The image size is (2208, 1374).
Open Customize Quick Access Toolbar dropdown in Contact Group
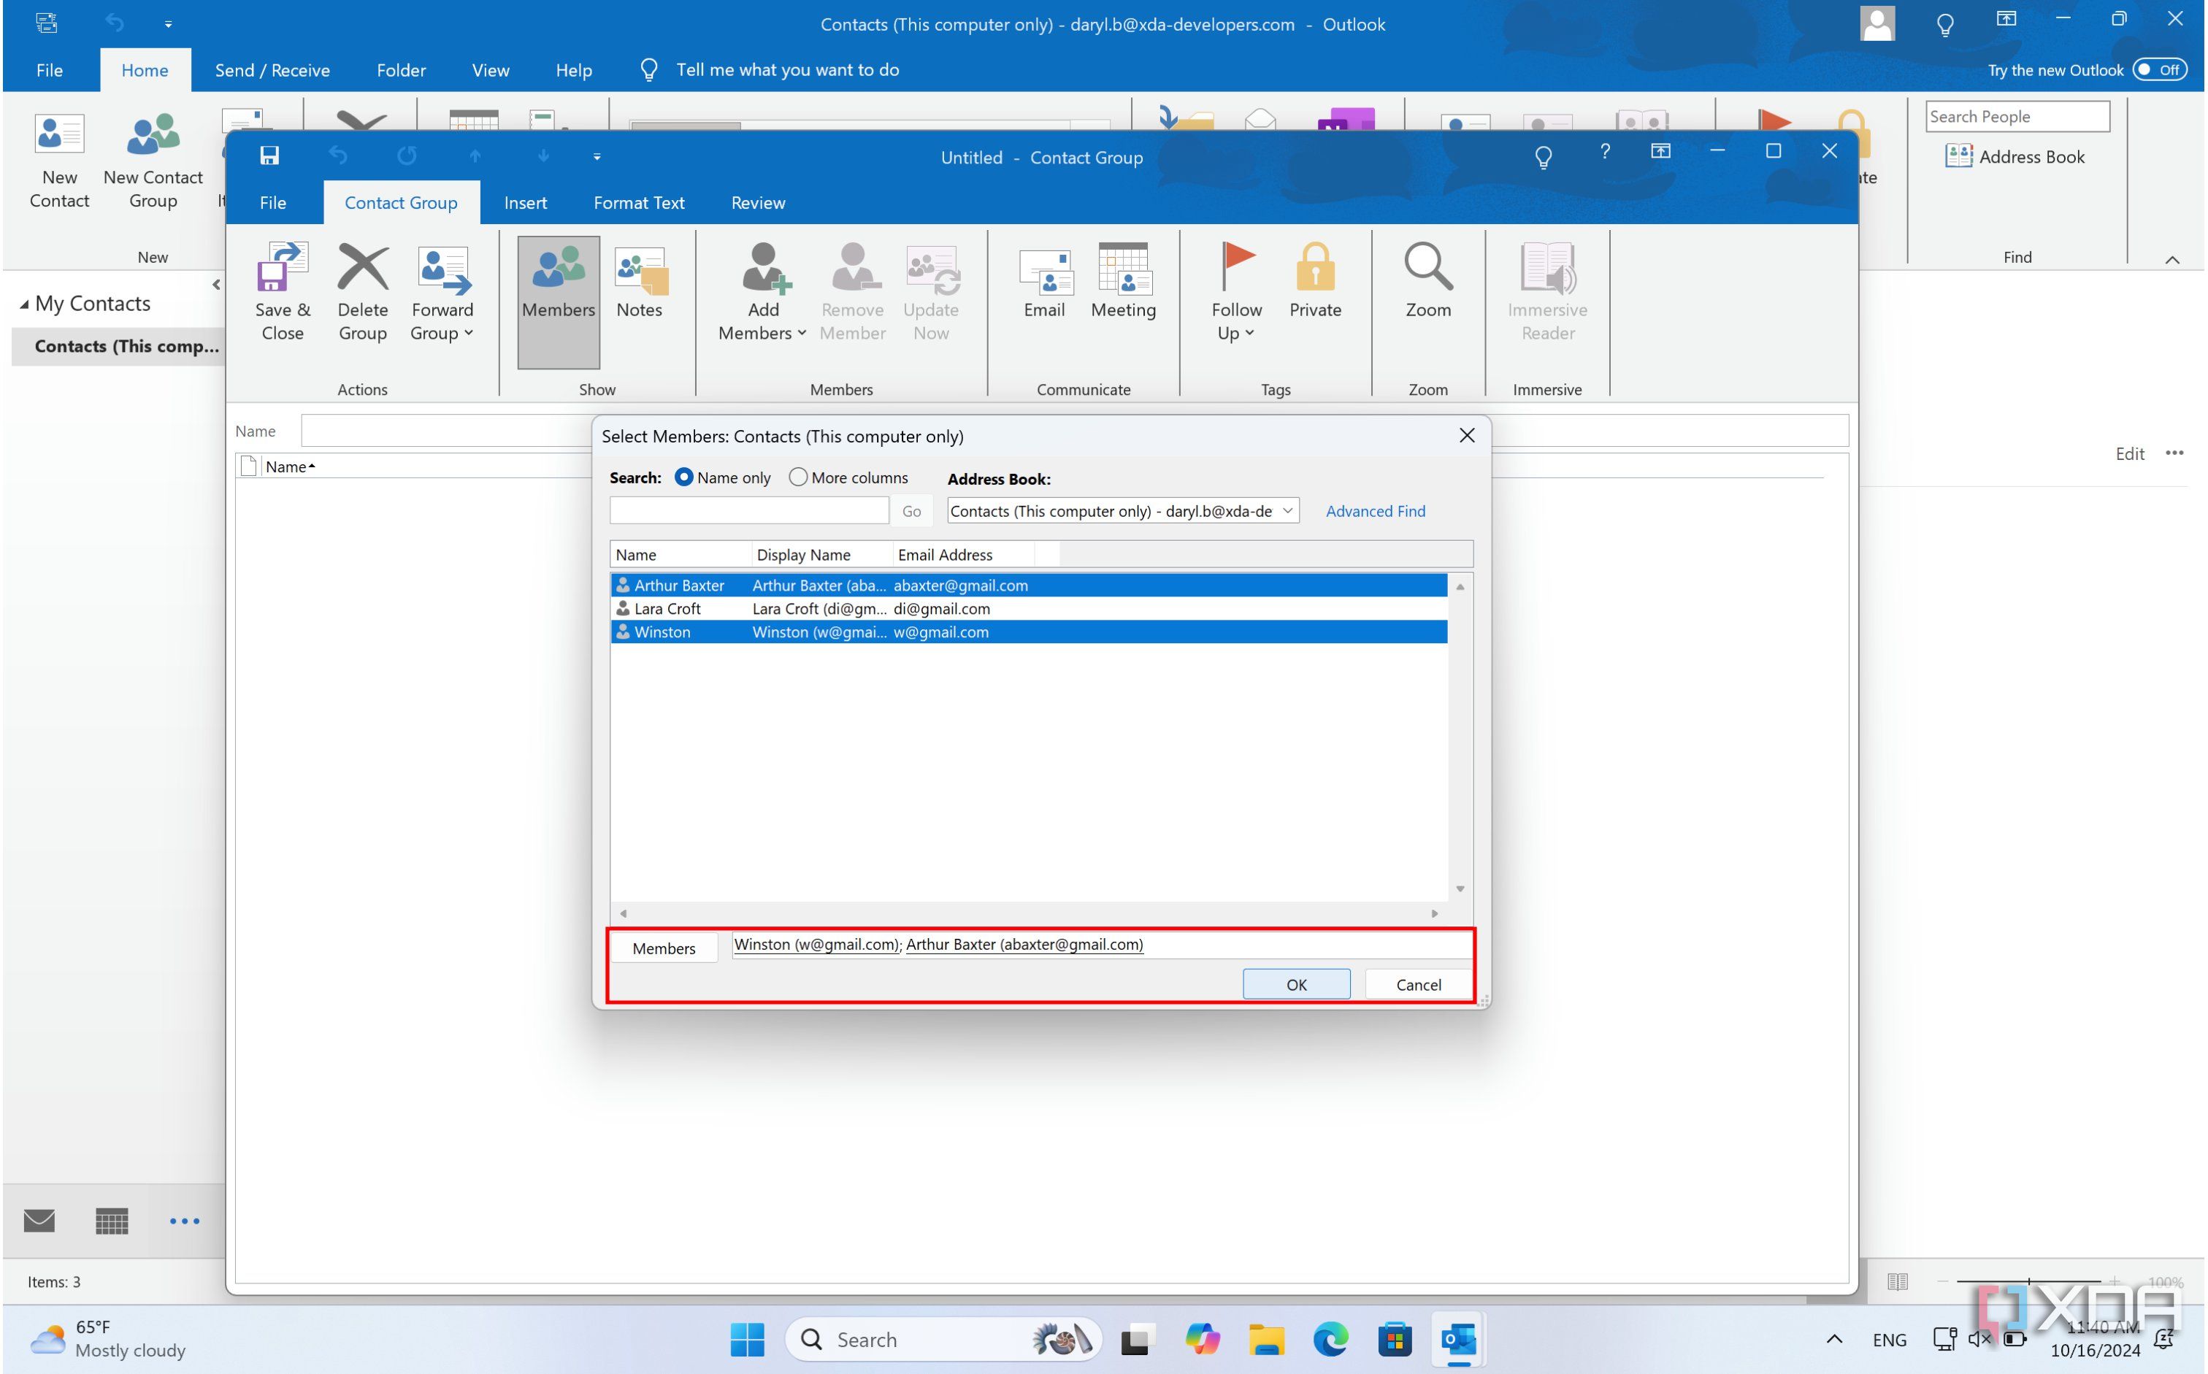[x=597, y=157]
